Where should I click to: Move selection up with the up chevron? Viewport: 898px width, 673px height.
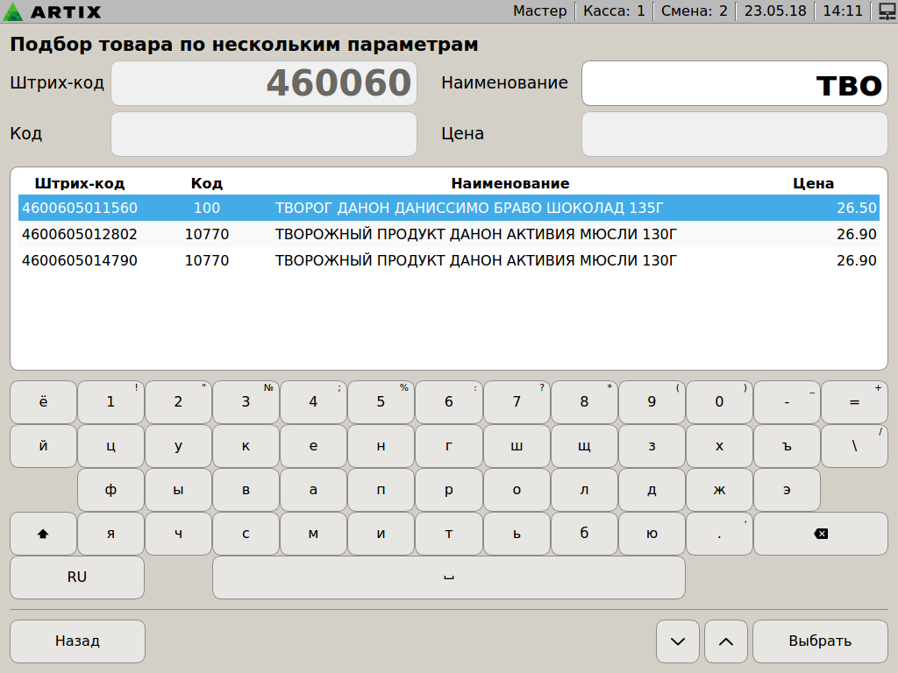pyautogui.click(x=726, y=641)
